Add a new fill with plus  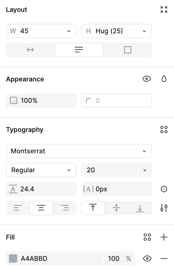(164, 237)
